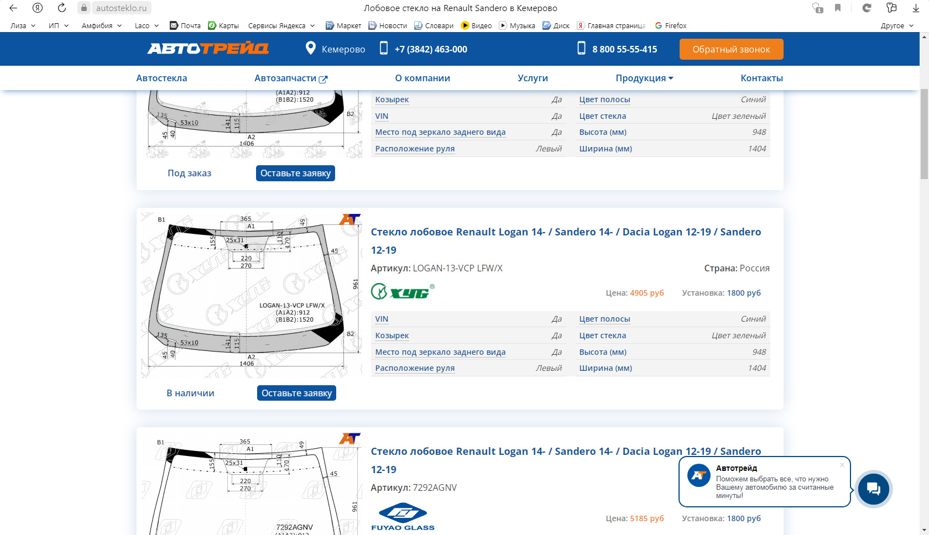Open the О компании menu item
The height and width of the screenshot is (535, 929).
click(x=422, y=78)
